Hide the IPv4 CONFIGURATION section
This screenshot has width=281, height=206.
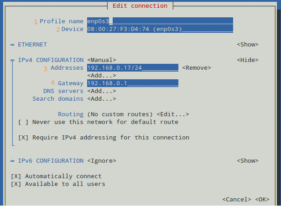pyautogui.click(x=248, y=60)
